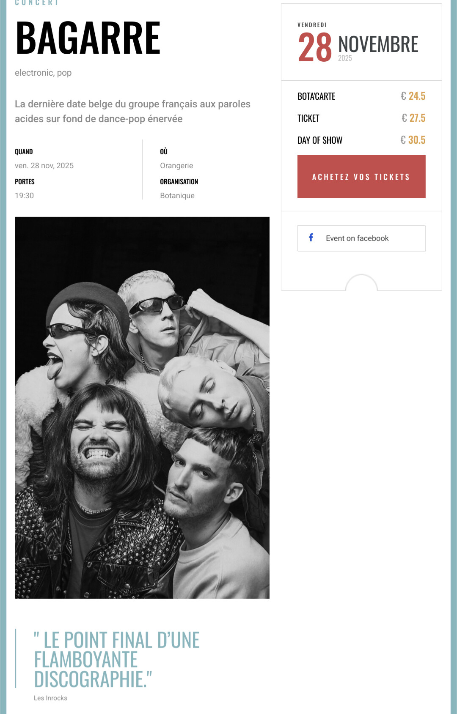Click the Orangerie venue text
This screenshot has height=714, width=457.
(176, 166)
